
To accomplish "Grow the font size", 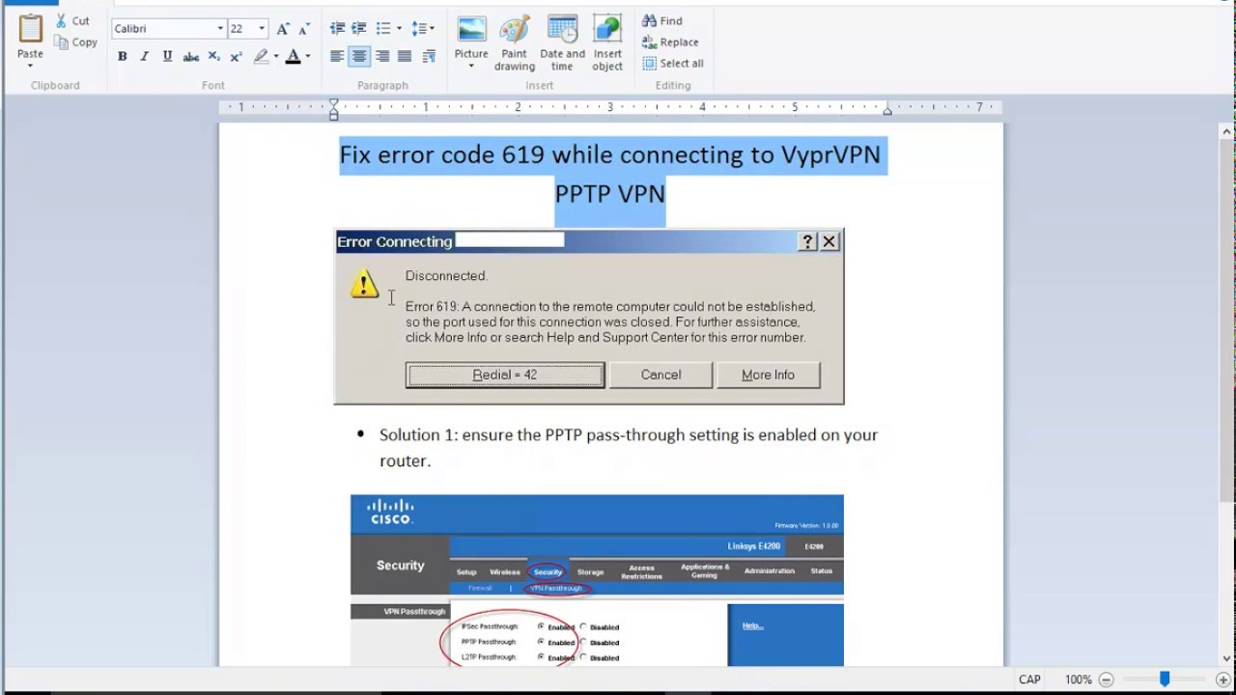I will coord(283,29).
